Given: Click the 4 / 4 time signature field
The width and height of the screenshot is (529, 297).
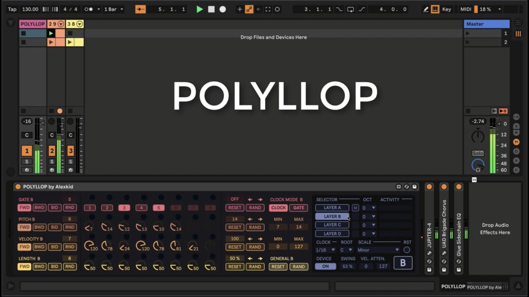Looking at the screenshot, I should click(70, 9).
